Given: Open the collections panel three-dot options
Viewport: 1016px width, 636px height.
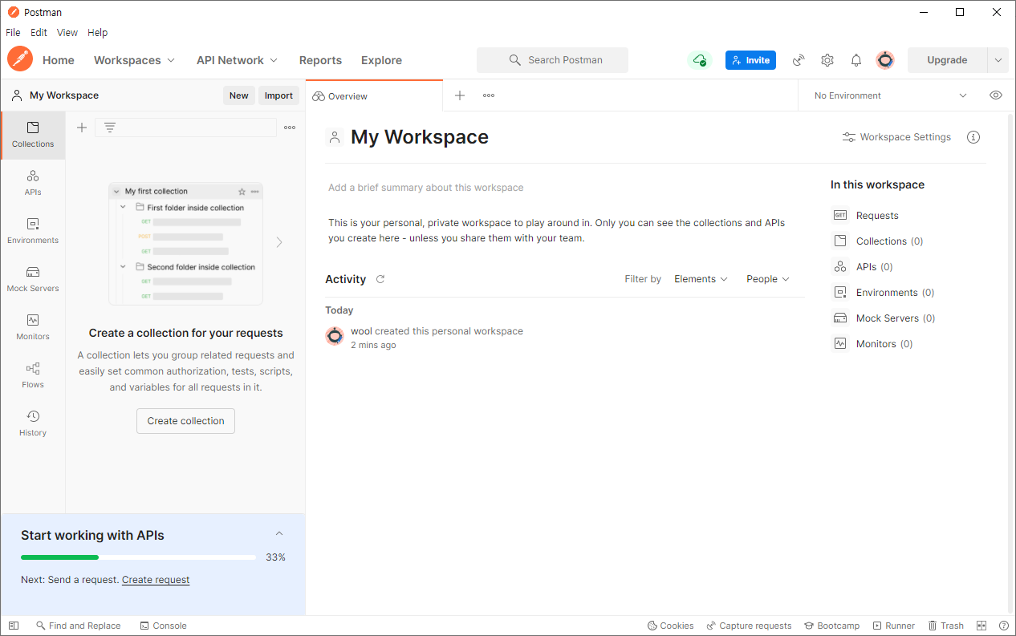Looking at the screenshot, I should pyautogui.click(x=290, y=128).
